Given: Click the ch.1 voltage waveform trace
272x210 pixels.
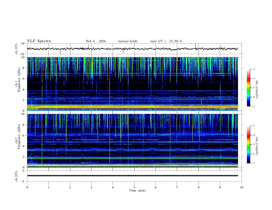Looking at the screenshot, I should pos(132,49).
